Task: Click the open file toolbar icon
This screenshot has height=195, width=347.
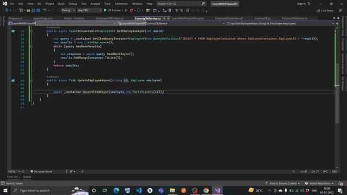Action: (x=28, y=10)
